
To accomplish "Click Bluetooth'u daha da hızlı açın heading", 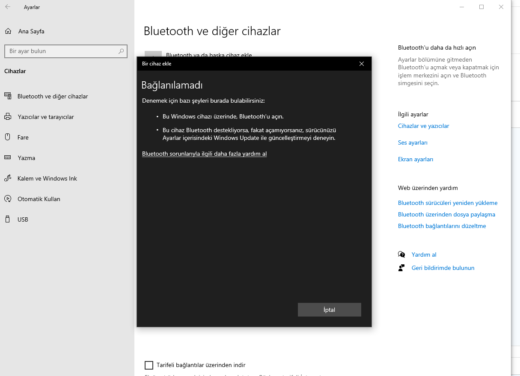I will (x=437, y=47).
